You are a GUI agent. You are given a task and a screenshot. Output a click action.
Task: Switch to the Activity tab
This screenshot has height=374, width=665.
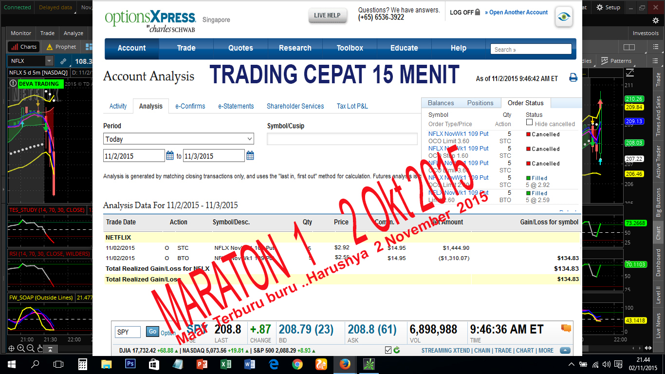point(118,106)
